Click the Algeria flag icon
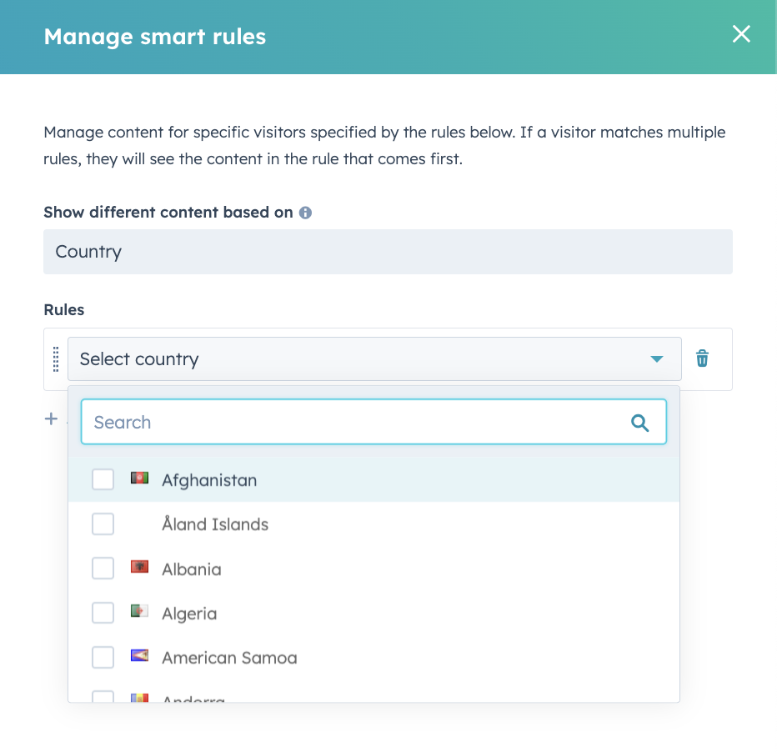777x752 pixels. (139, 612)
